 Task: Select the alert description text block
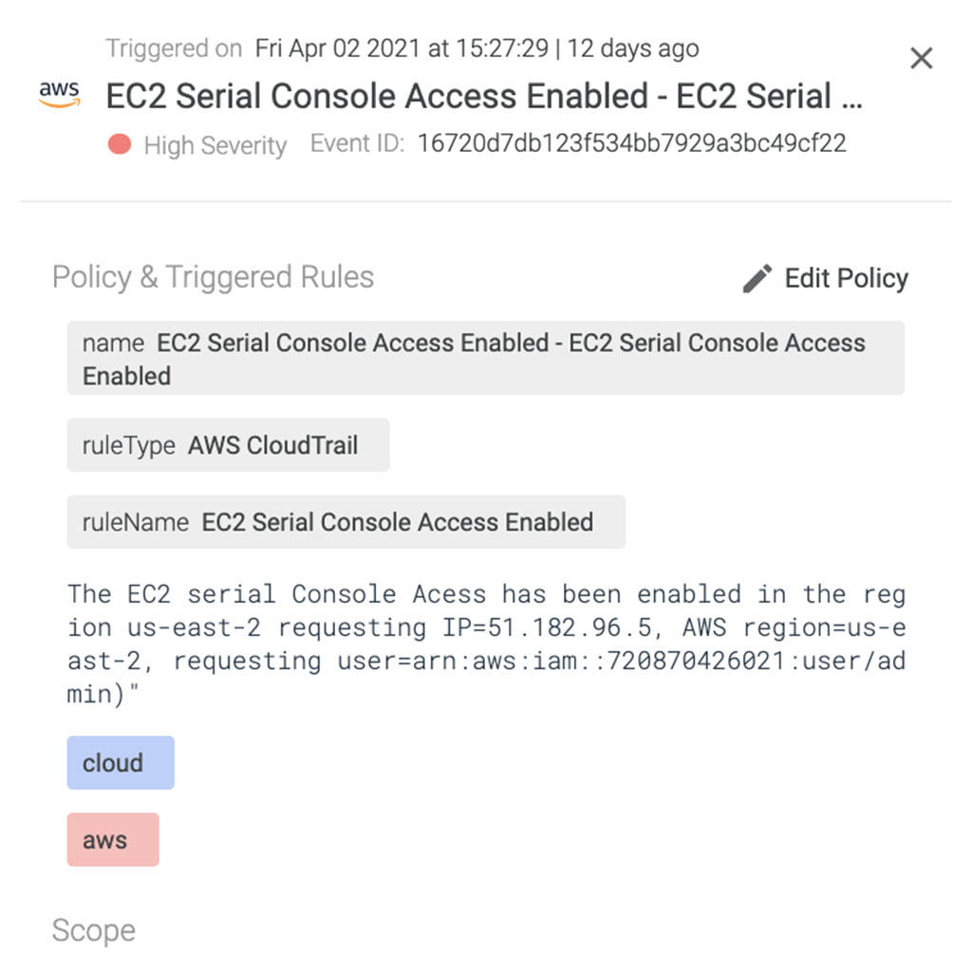click(486, 644)
